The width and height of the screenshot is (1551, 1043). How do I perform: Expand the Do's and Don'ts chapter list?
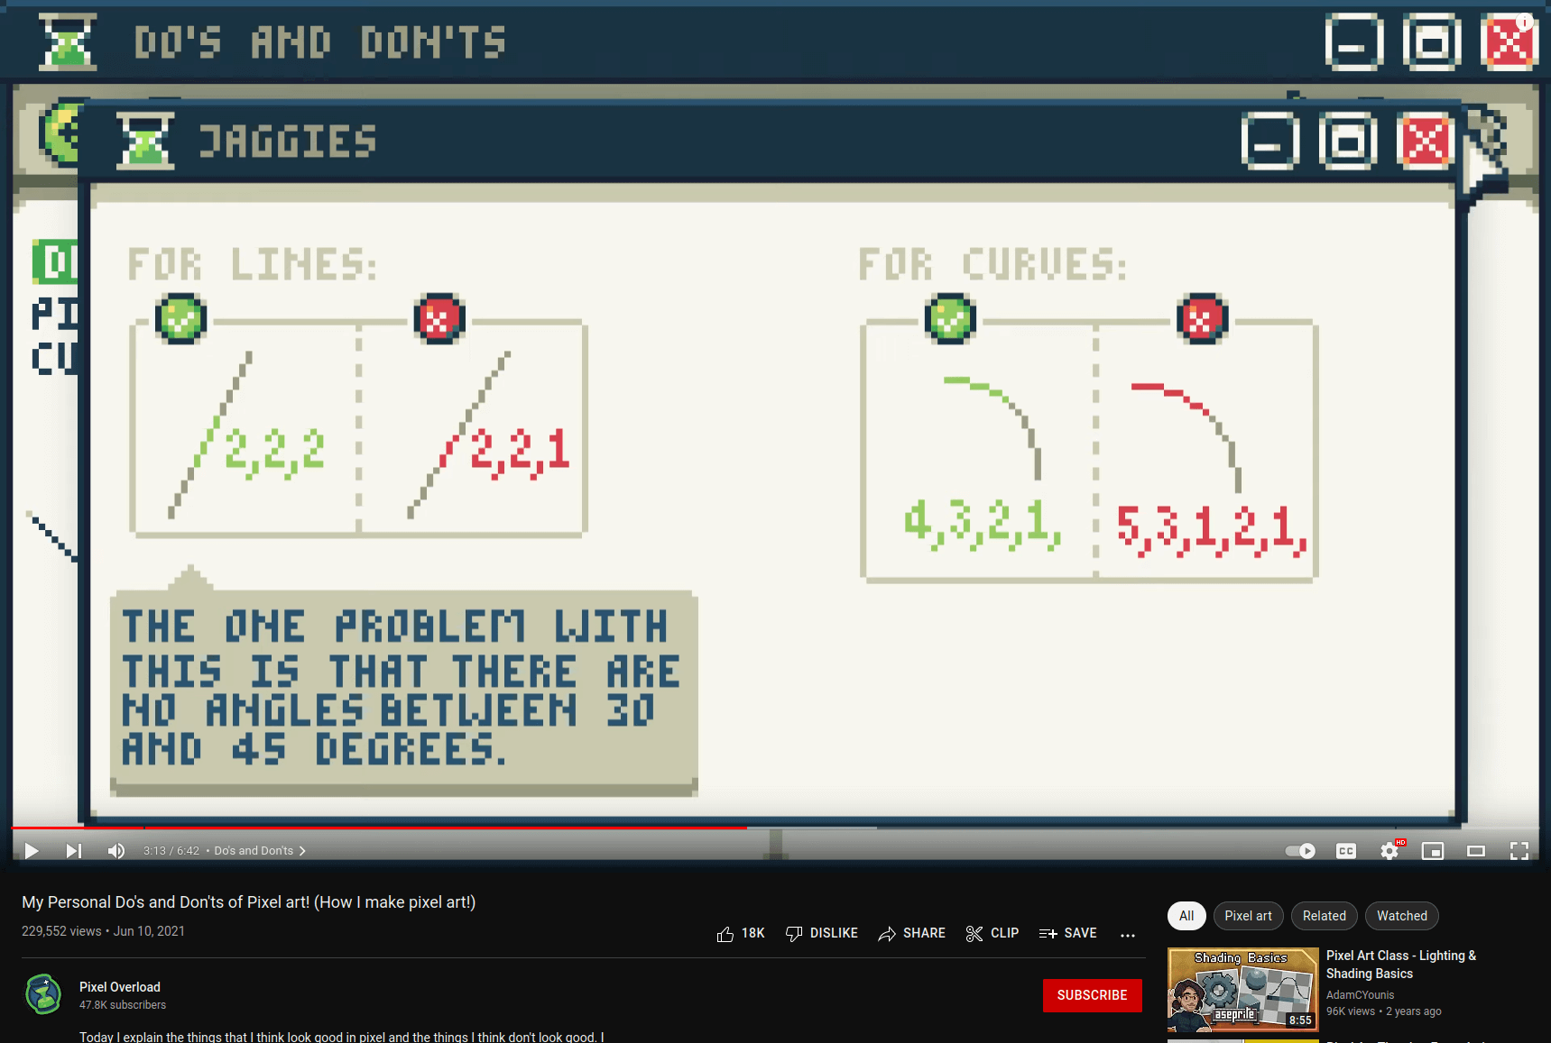(260, 851)
